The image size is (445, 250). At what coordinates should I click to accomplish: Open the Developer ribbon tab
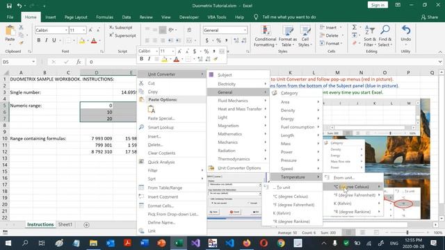pyautogui.click(x=188, y=17)
